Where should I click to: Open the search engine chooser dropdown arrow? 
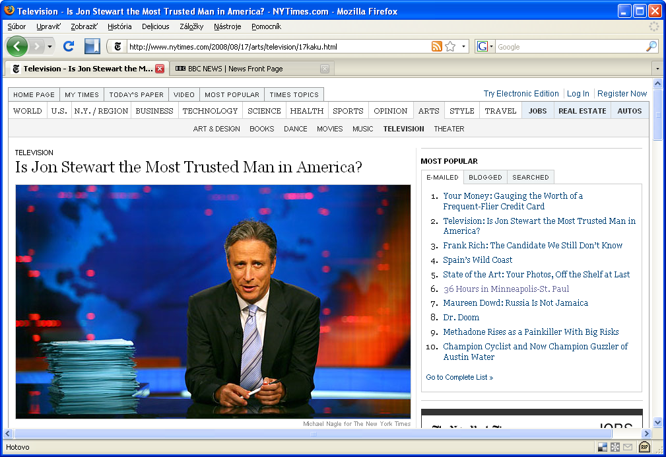tap(492, 46)
